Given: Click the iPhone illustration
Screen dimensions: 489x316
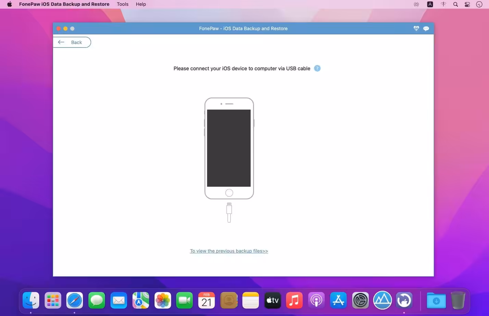Looking at the screenshot, I should point(229,148).
